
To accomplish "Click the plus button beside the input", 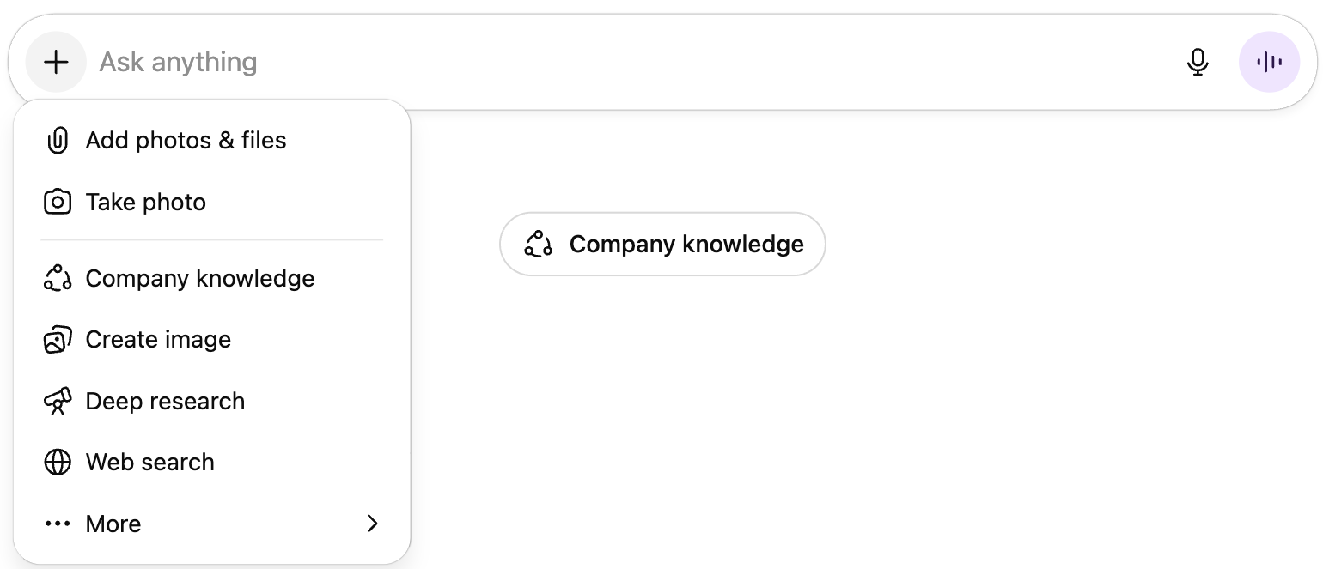I will pos(56,62).
